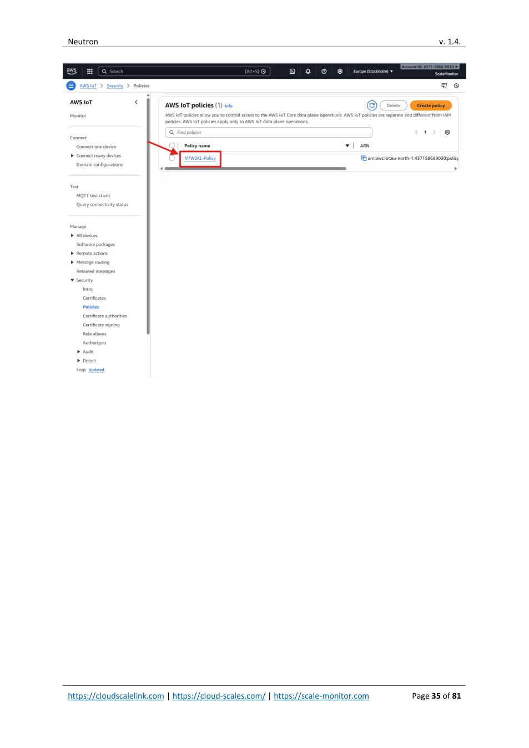
Task: Check the N7W2KL-Policy row checkbox
Action: click(x=172, y=158)
